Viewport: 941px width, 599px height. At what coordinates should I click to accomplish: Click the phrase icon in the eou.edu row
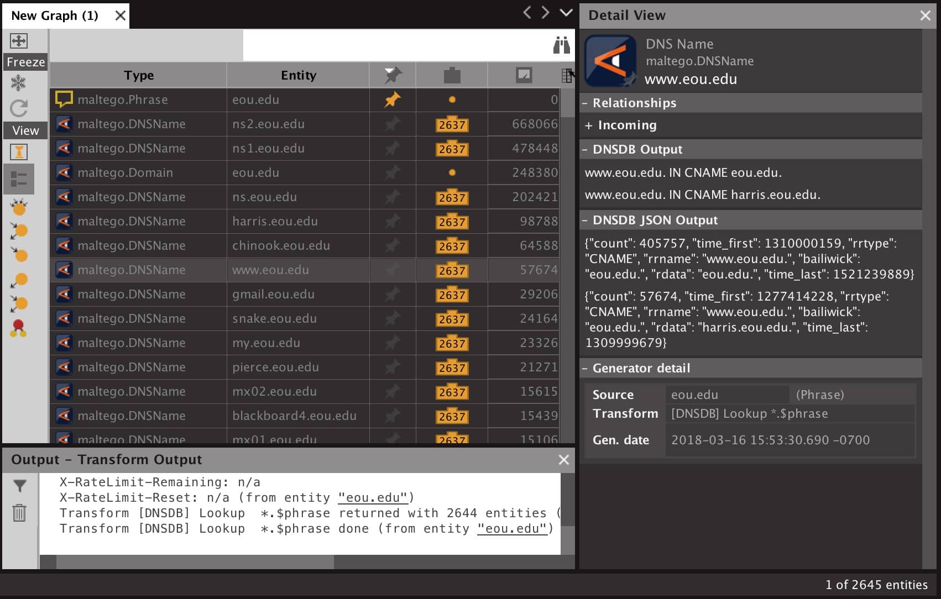(x=64, y=99)
